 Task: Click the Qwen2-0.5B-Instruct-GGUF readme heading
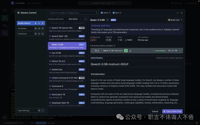[109, 64]
